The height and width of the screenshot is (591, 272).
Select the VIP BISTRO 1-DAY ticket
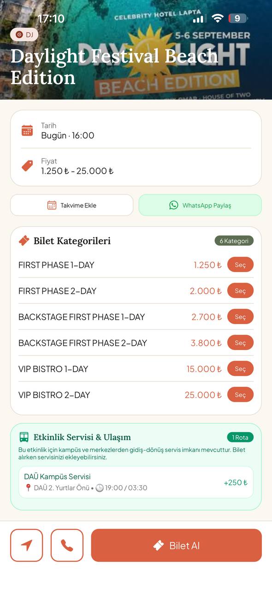[x=240, y=369]
